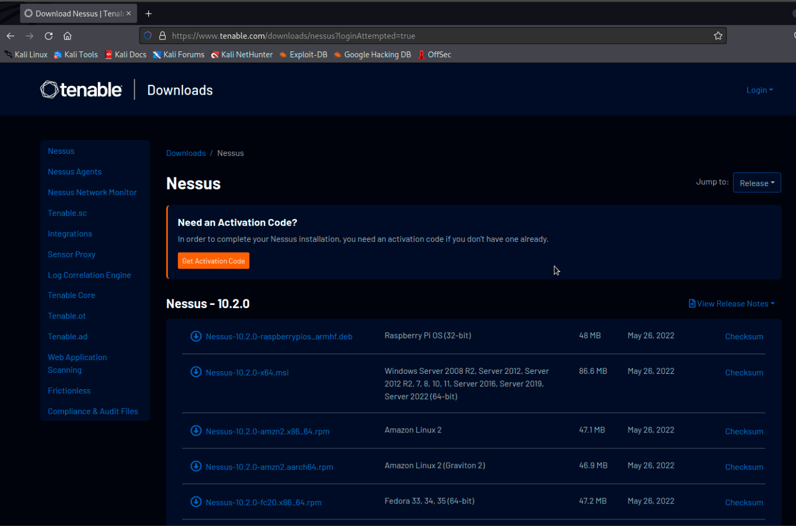This screenshot has width=796, height=526.
Task: Click the browser forward arrow
Action: (x=30, y=36)
